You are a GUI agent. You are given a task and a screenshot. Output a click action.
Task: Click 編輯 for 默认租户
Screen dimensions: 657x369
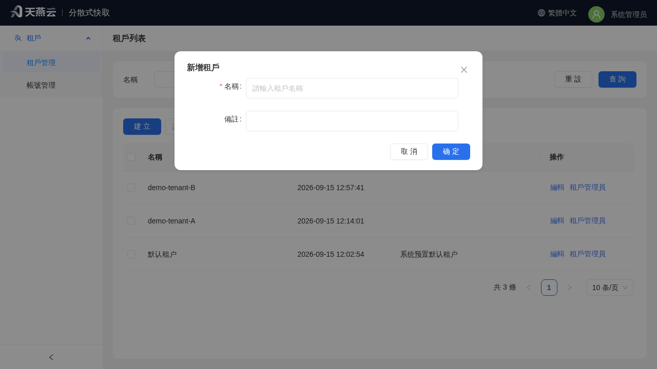(x=557, y=254)
